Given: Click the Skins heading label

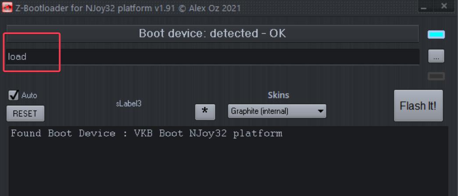Looking at the screenshot, I should (279, 95).
